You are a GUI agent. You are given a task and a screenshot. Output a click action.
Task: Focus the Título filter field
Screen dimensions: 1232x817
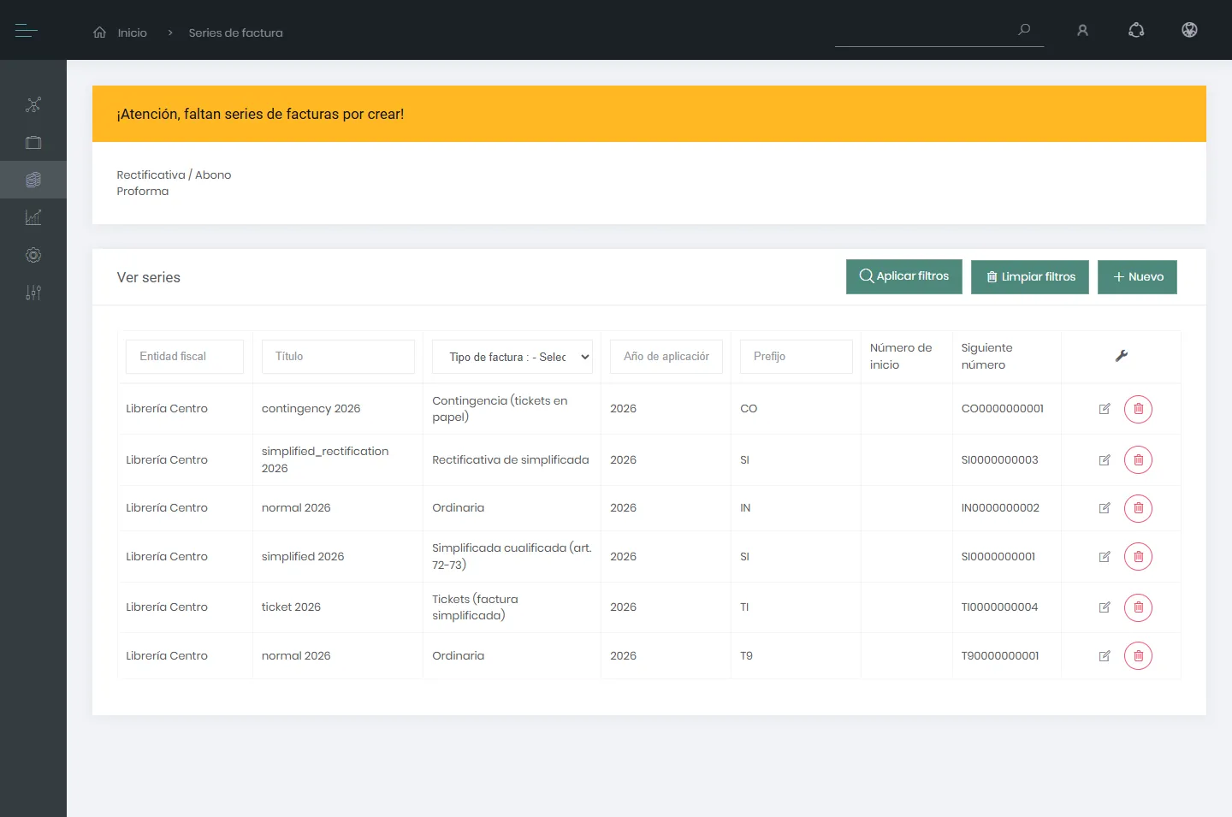pyautogui.click(x=338, y=357)
